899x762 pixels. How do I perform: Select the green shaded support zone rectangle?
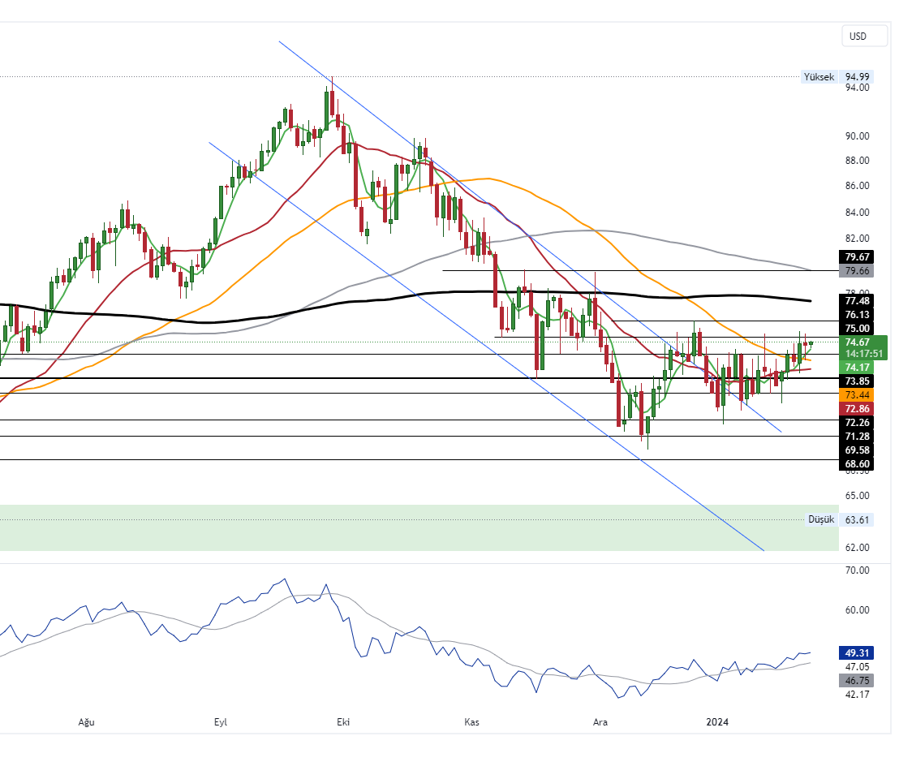point(406,528)
